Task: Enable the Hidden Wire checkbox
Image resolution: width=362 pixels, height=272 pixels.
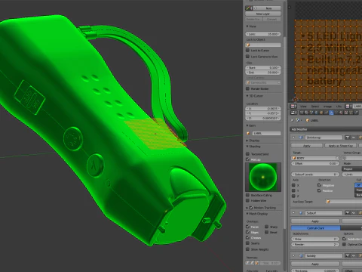Action: [247, 201]
